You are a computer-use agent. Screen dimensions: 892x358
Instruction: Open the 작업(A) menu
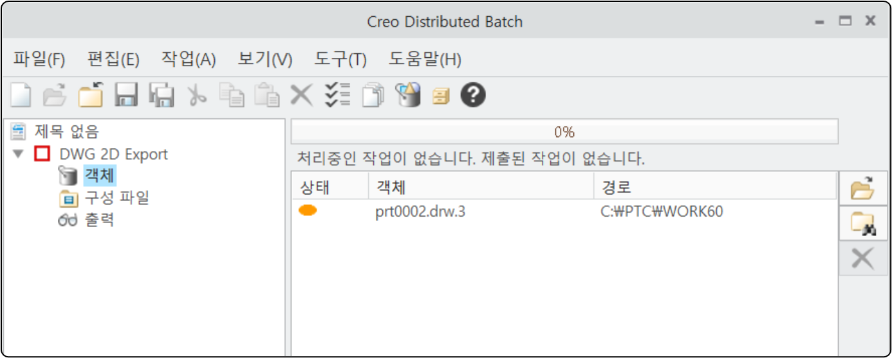click(189, 60)
